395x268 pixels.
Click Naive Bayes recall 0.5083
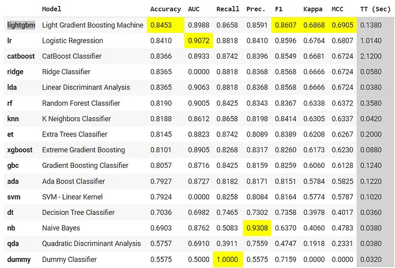(227, 228)
